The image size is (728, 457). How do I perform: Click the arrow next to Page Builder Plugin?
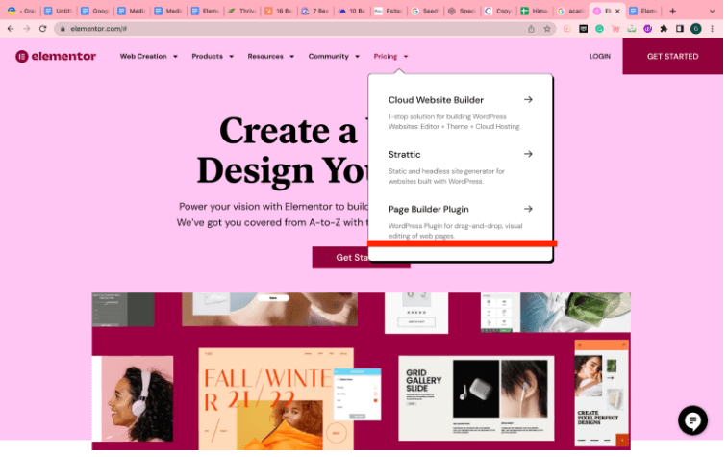click(528, 209)
